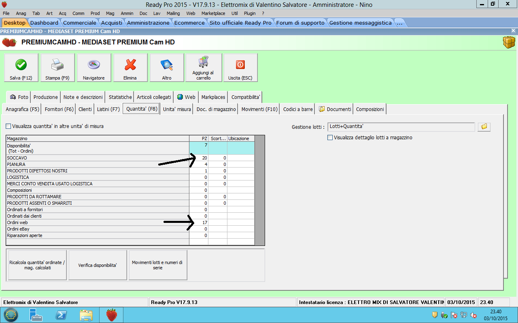Open the Note e descrizioni tab
Screen dimensions: 518x323
click(x=83, y=97)
